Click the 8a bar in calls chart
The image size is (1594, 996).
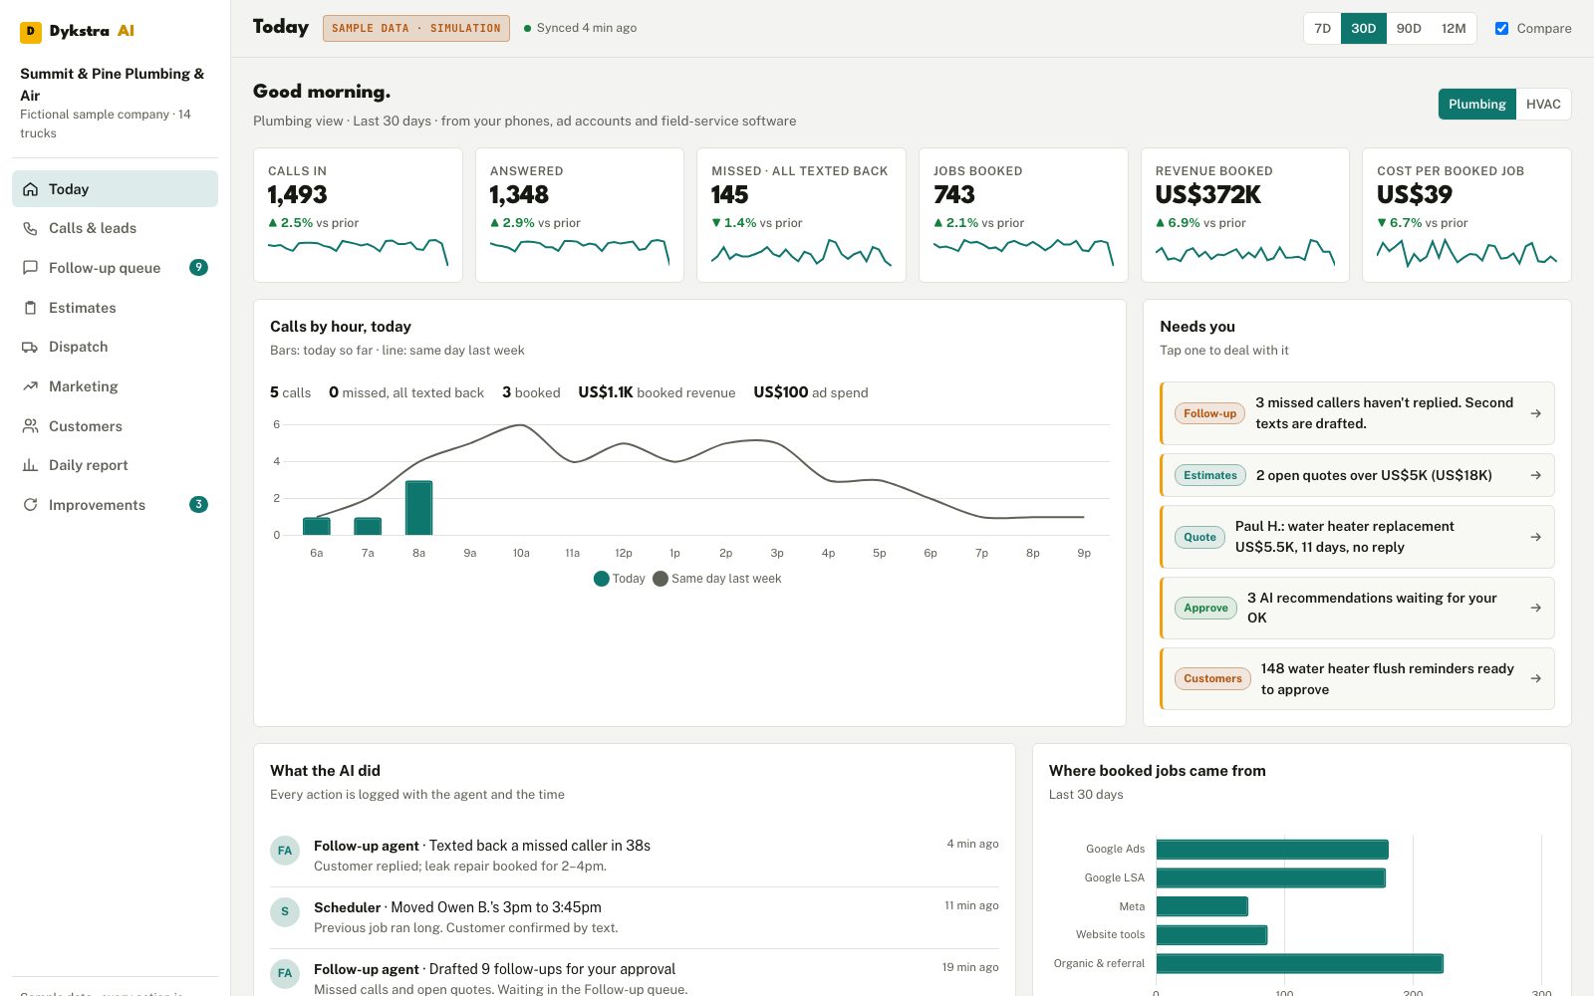418,508
